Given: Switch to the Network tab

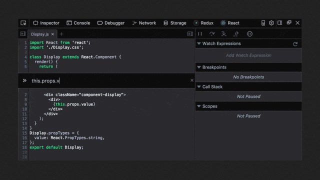Looking at the screenshot, I should click(x=144, y=23).
